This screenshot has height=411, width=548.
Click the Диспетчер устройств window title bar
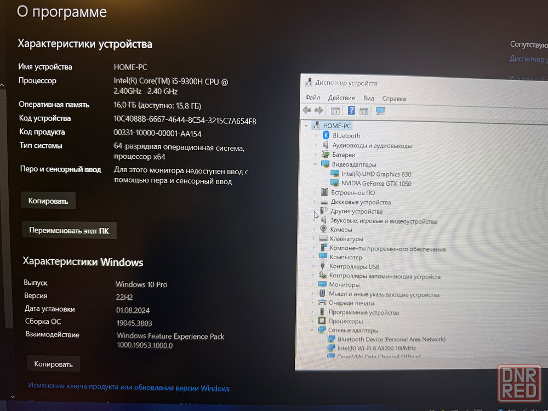[x=424, y=83]
